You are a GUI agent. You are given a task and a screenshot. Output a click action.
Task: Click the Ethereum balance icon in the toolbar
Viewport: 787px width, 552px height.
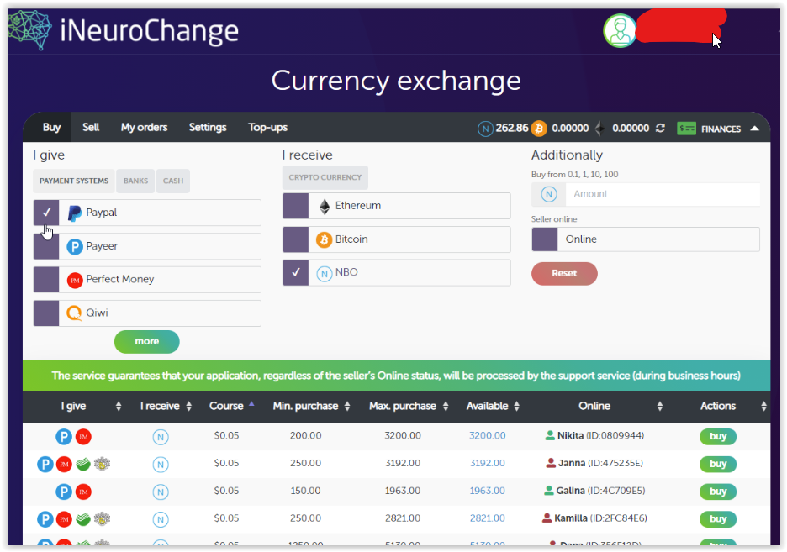(x=599, y=129)
